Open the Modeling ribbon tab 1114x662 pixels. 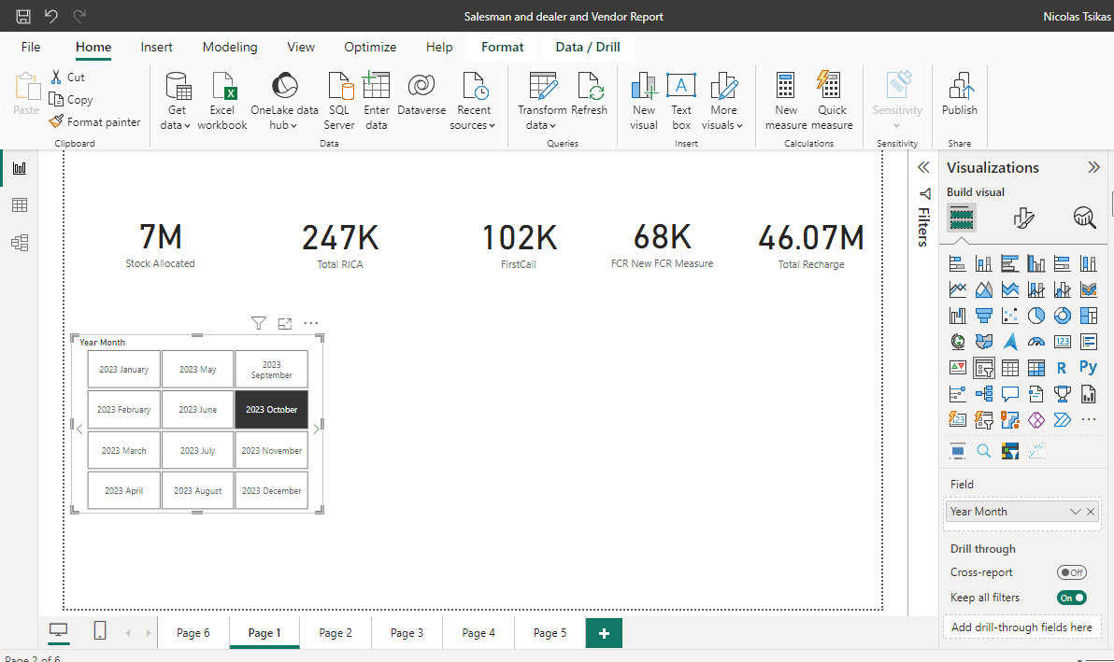coord(230,47)
